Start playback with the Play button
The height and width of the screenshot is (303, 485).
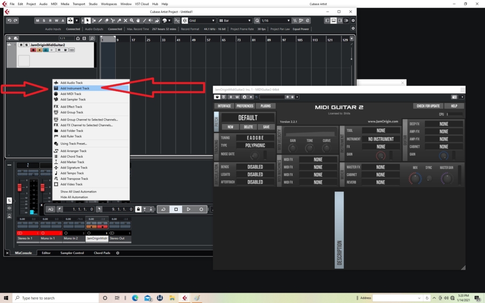coord(188,209)
